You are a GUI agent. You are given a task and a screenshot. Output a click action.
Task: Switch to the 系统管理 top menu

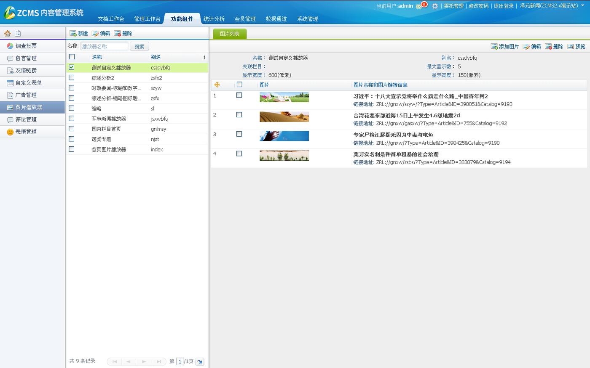[x=307, y=19]
